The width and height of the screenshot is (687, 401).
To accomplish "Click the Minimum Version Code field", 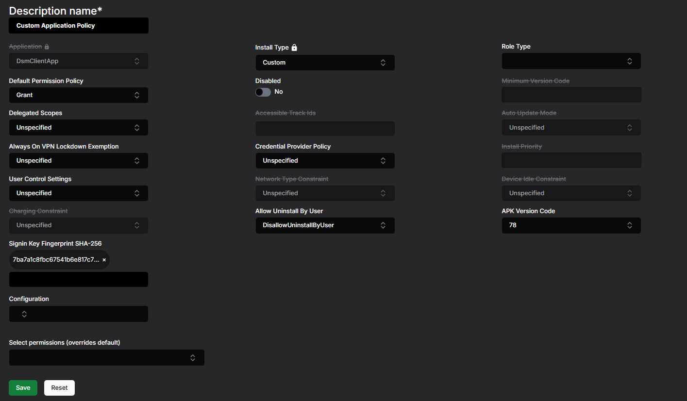I will (x=571, y=95).
